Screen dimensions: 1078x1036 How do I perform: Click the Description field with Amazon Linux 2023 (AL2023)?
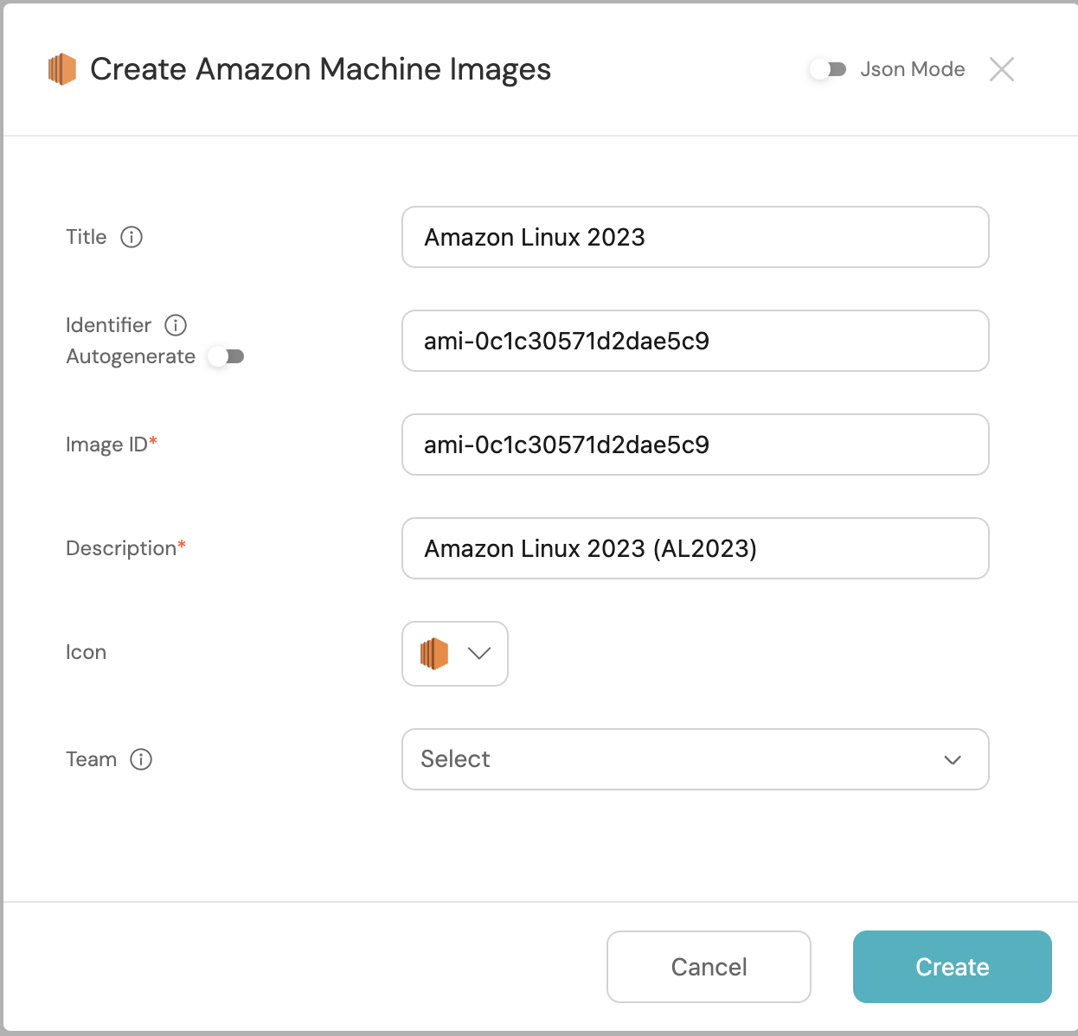pyautogui.click(x=695, y=548)
